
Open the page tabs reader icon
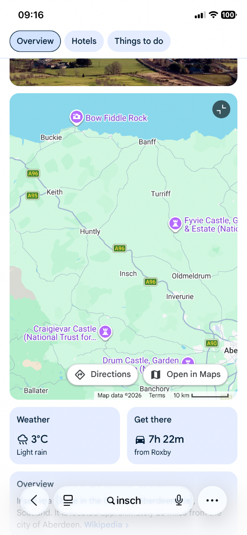point(68,500)
